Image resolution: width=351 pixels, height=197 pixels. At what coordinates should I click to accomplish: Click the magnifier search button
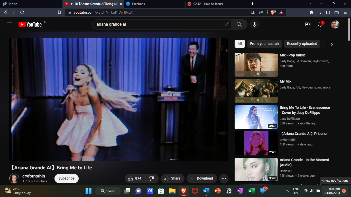[239, 24]
